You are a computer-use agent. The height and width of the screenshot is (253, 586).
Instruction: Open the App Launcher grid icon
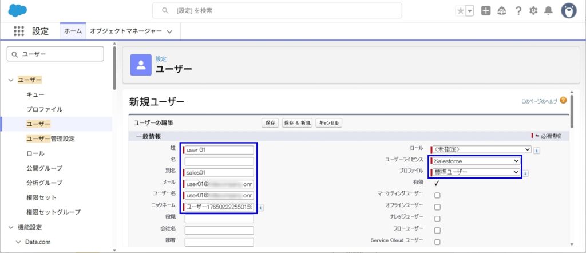coord(19,31)
